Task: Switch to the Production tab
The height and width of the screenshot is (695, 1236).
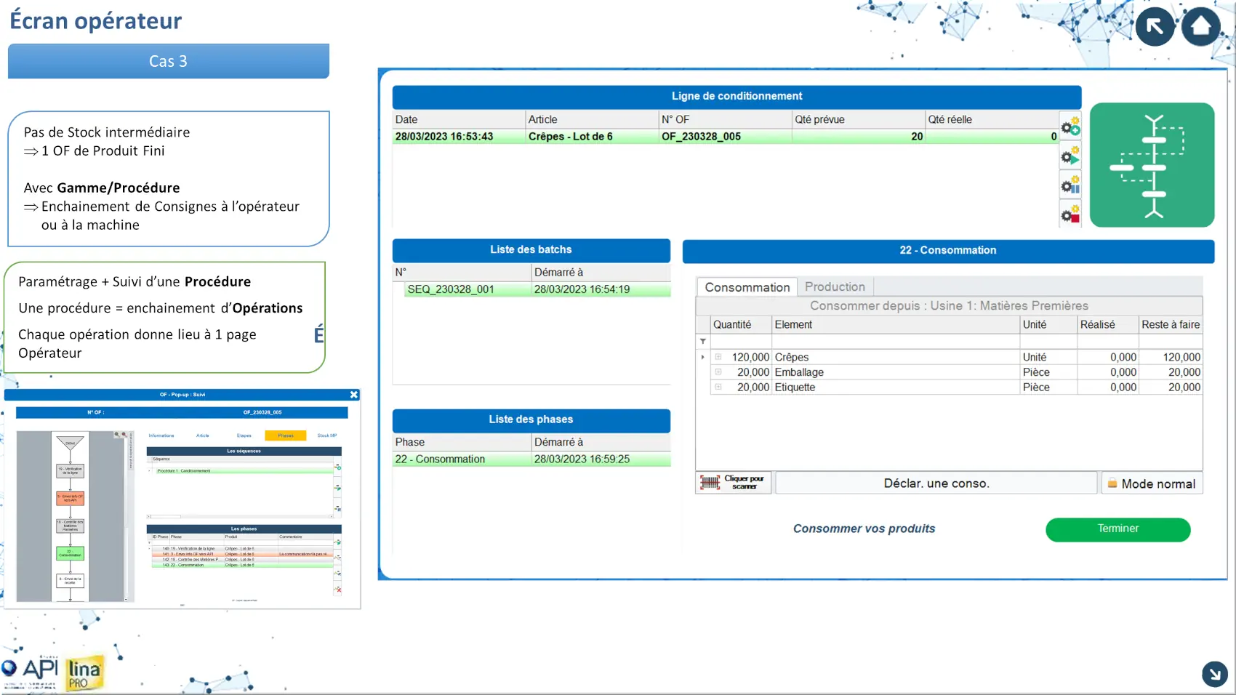Action: [835, 287]
